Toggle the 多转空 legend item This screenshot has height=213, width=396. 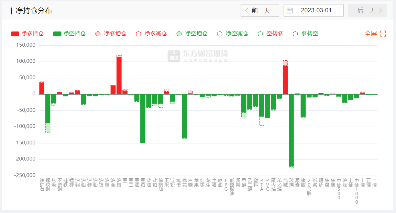(306, 34)
